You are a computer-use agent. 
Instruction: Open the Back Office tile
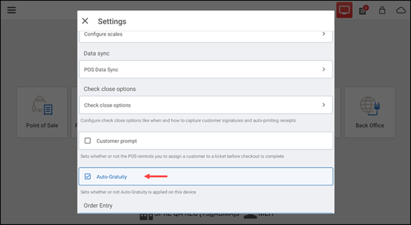coord(369,112)
